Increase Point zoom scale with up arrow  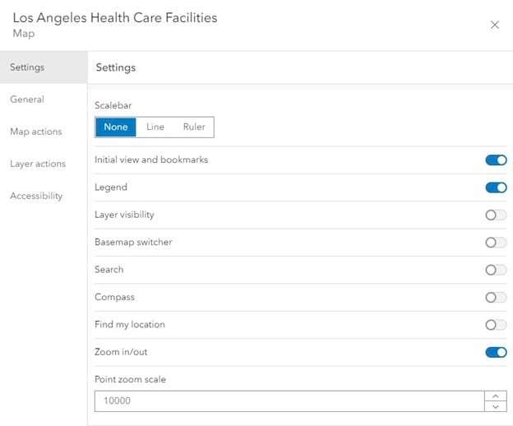pyautogui.click(x=495, y=396)
